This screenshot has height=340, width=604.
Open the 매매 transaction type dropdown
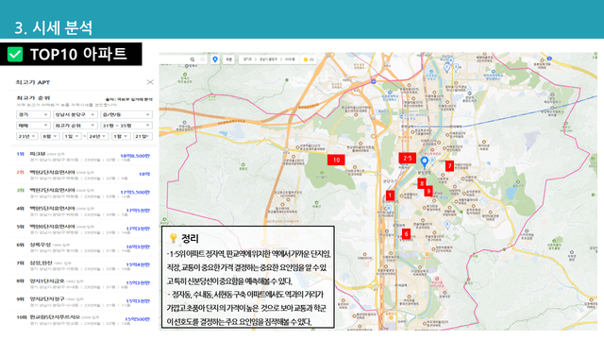click(33, 126)
